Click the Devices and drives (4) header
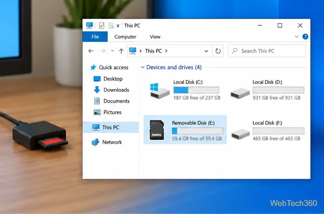 click(x=174, y=67)
